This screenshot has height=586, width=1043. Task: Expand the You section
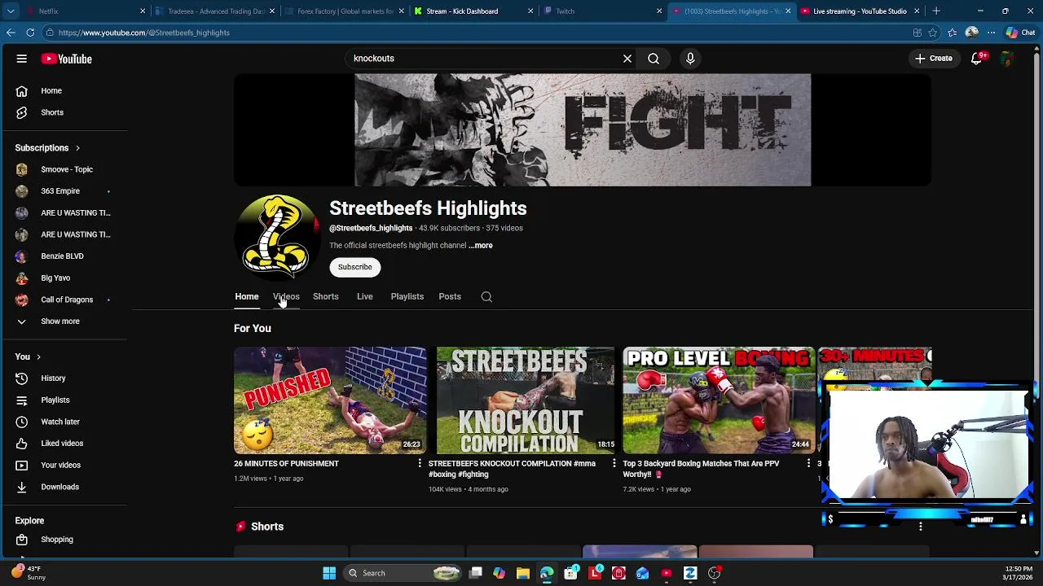[28, 356]
